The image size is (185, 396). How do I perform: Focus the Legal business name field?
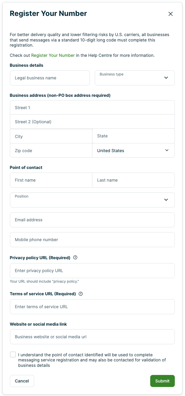pyautogui.click(x=50, y=78)
